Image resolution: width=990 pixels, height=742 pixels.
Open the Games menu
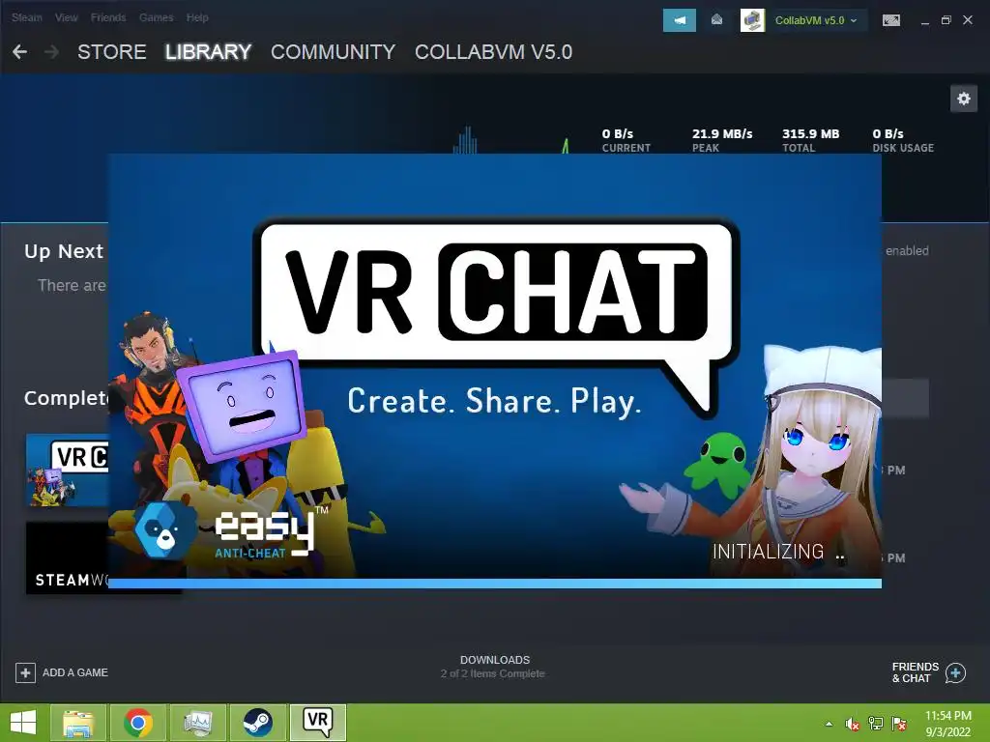pyautogui.click(x=156, y=17)
